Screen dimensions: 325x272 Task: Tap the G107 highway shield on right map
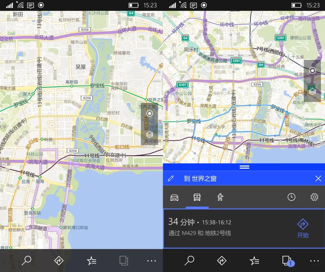click(182, 84)
